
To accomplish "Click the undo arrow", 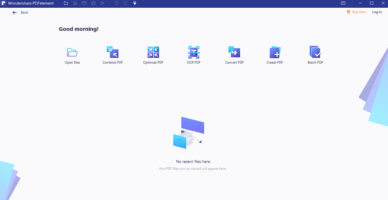I will 116,3.
